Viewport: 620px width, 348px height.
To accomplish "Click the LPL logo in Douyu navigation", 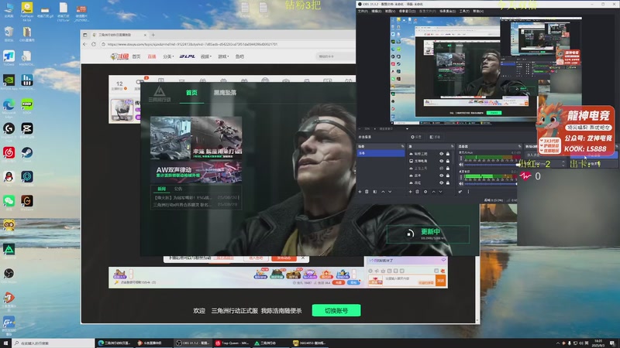I will click(187, 56).
